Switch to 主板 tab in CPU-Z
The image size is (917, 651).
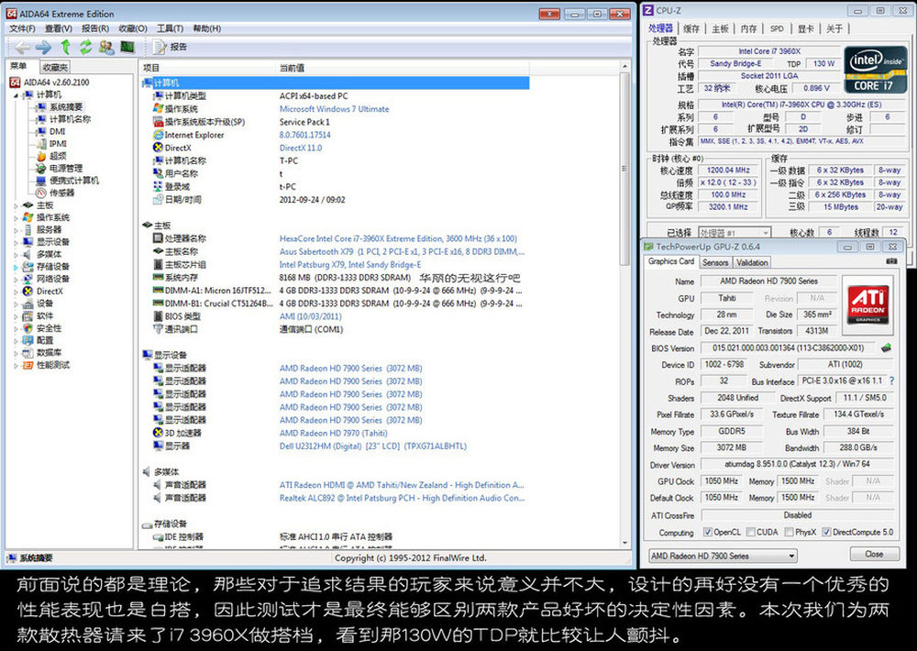(x=721, y=28)
